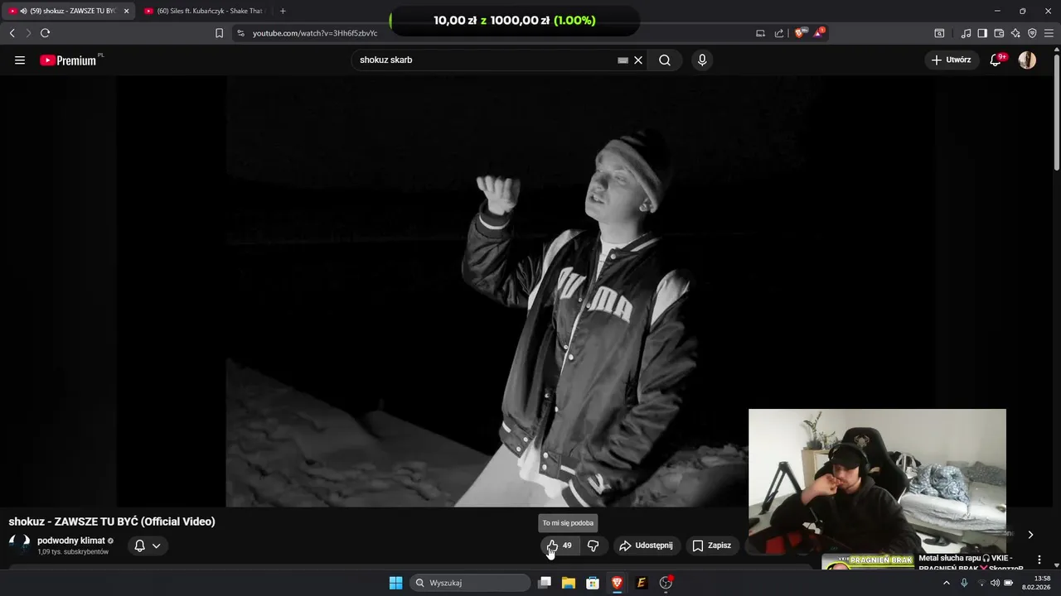Like the video with thumbs up

[x=559, y=546]
